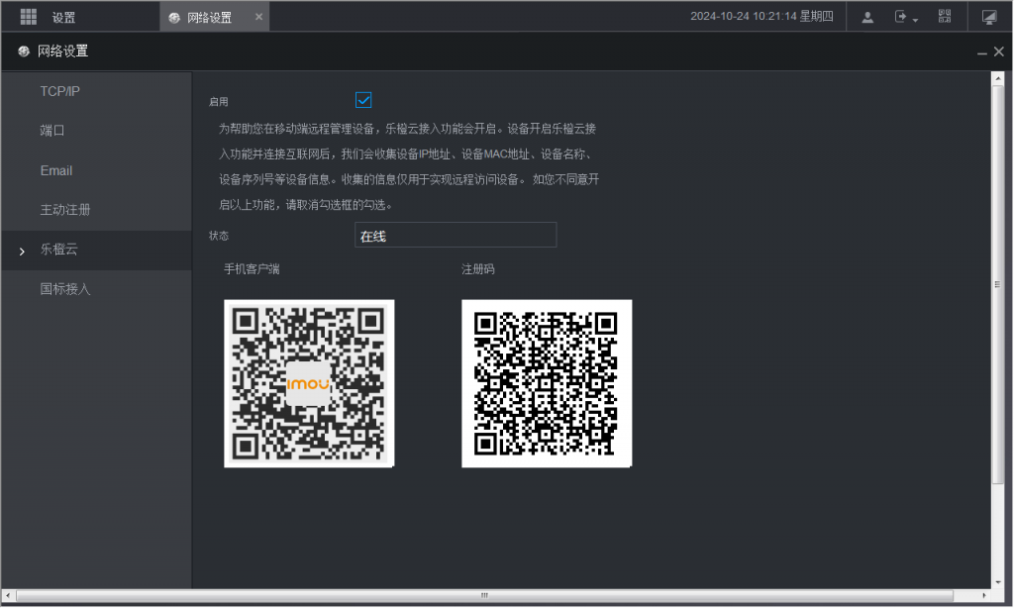1014x608 pixels.
Task: Click the 状态 field showing 在线
Action: (x=455, y=236)
